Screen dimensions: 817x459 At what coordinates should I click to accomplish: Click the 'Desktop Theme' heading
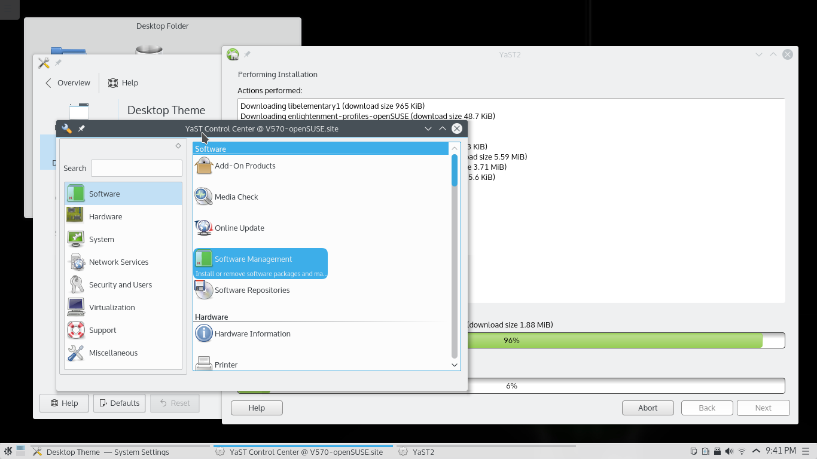(166, 110)
